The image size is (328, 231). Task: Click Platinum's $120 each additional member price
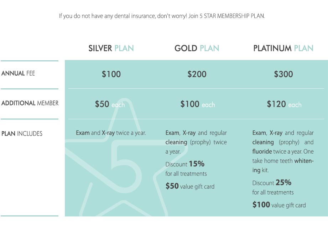point(284,104)
